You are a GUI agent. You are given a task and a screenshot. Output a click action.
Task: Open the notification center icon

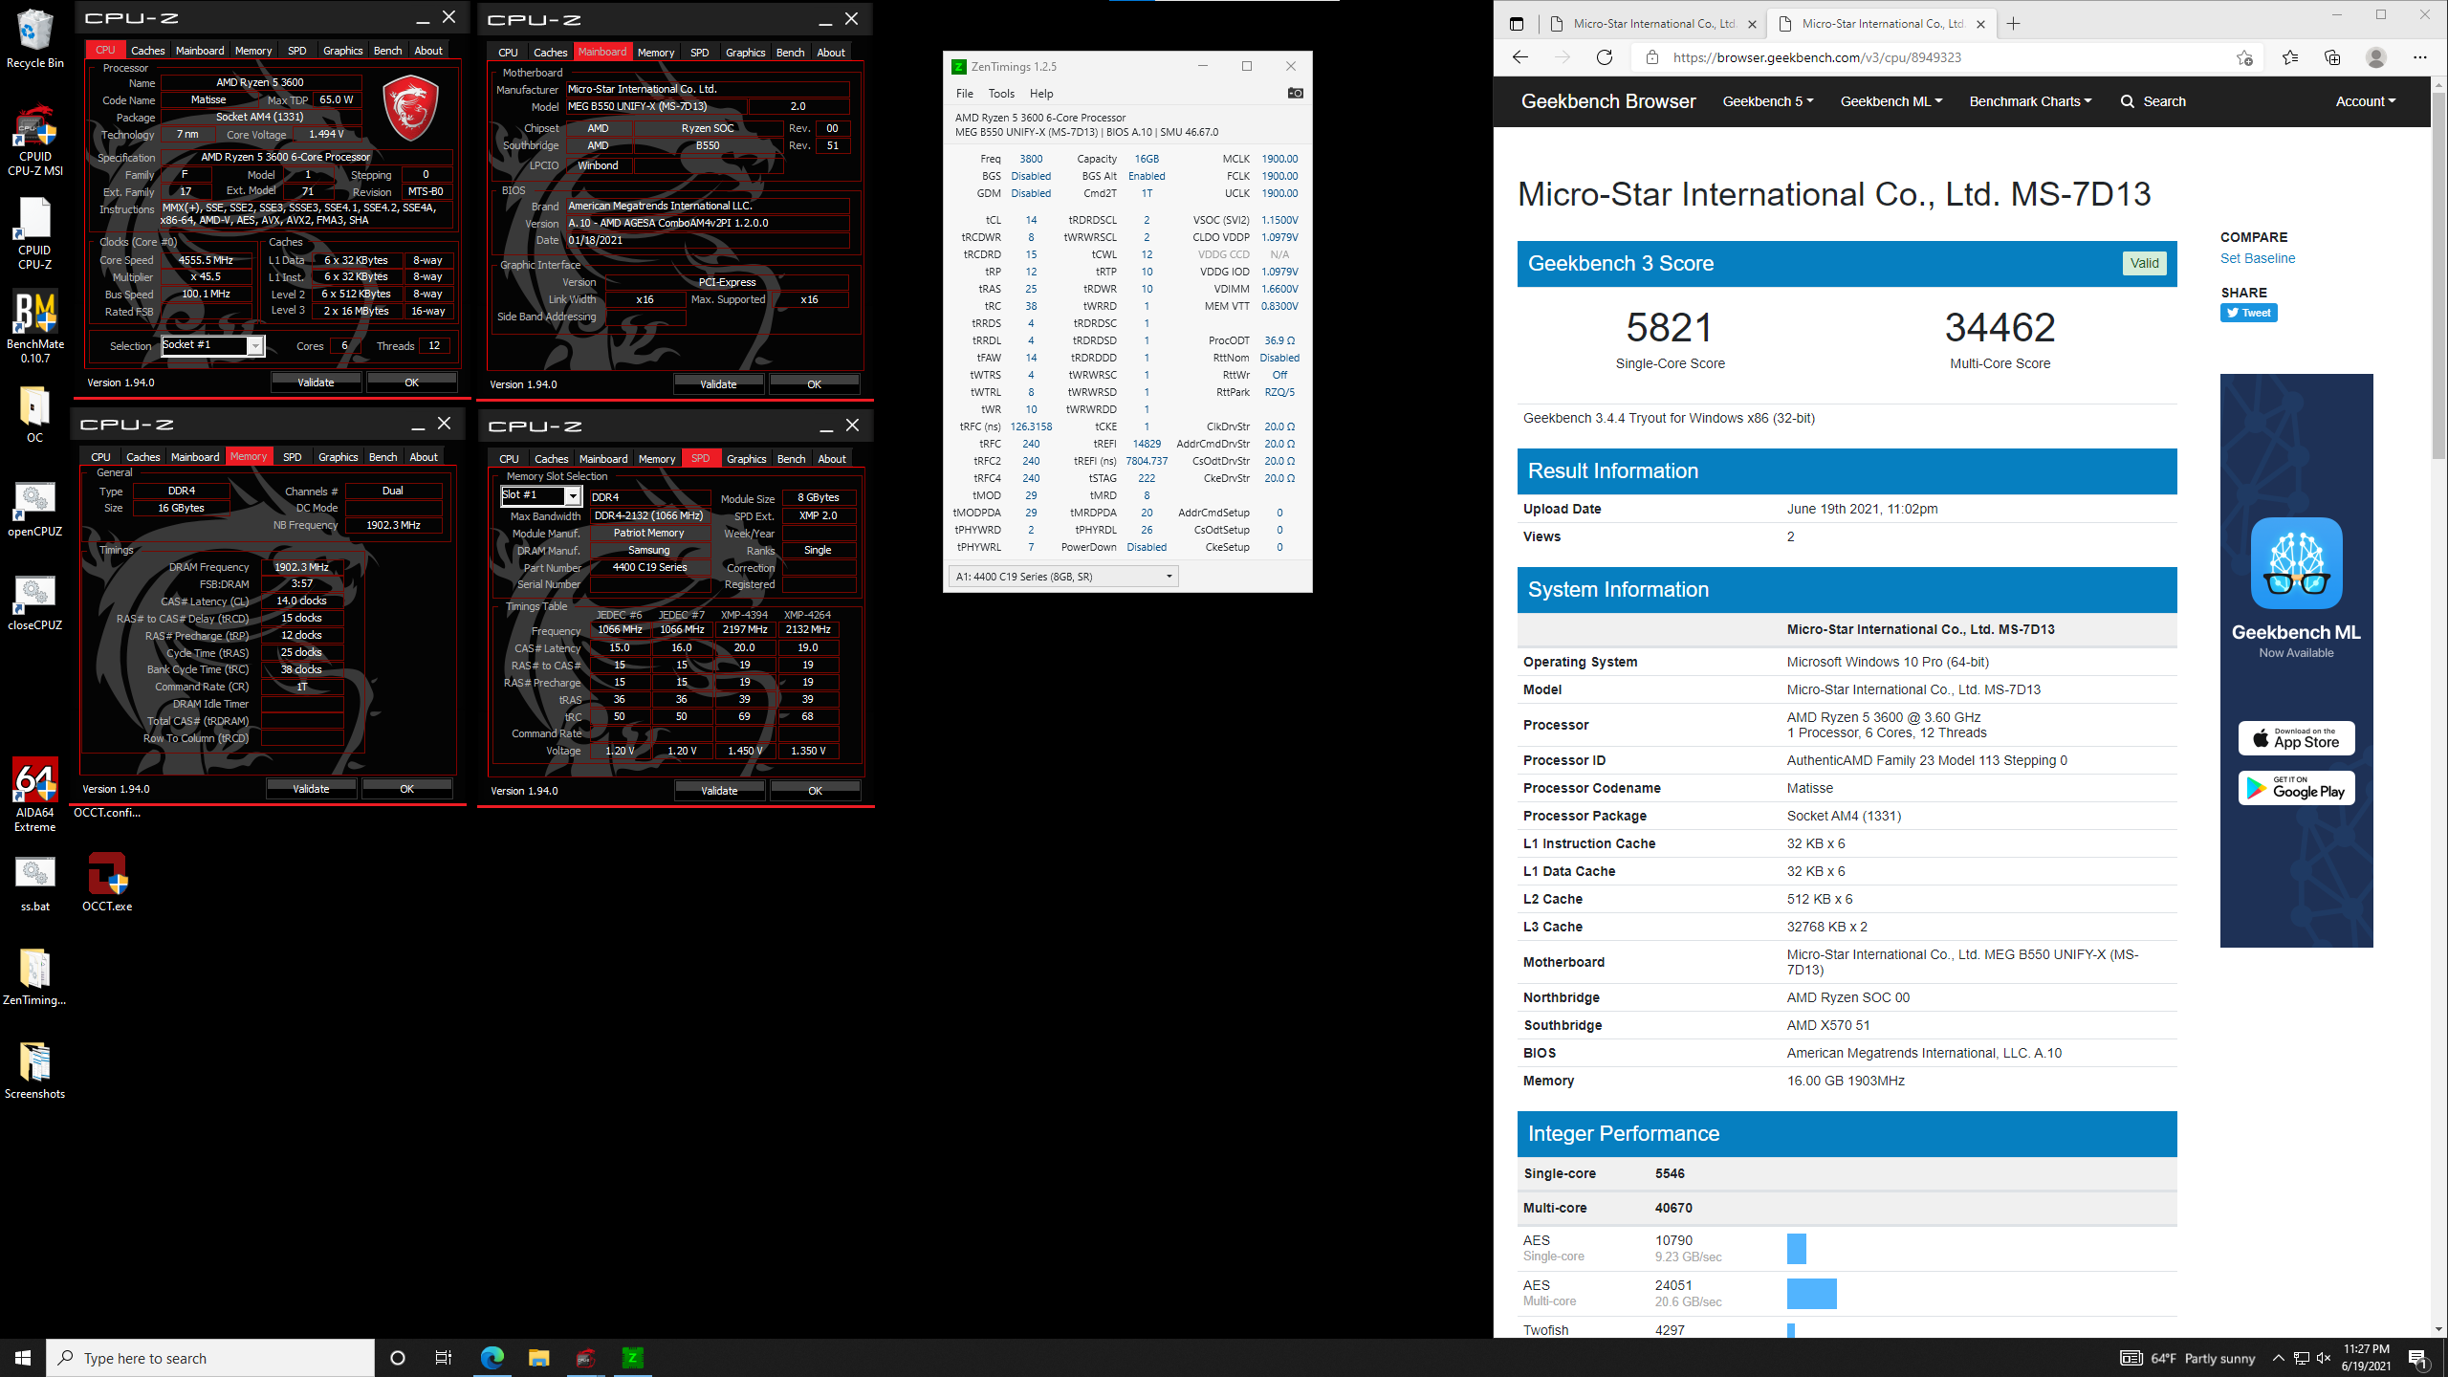[x=2419, y=1358]
